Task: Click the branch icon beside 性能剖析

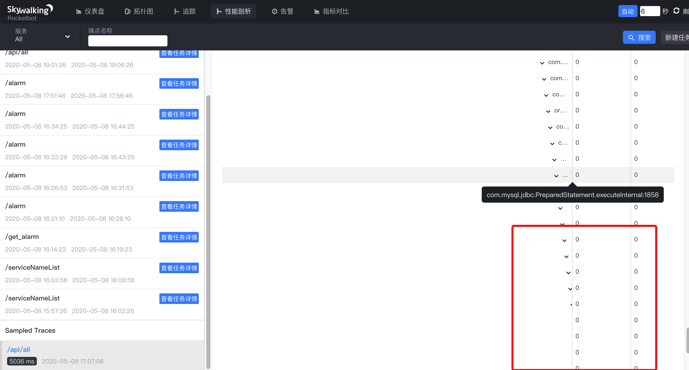Action: 219,12
